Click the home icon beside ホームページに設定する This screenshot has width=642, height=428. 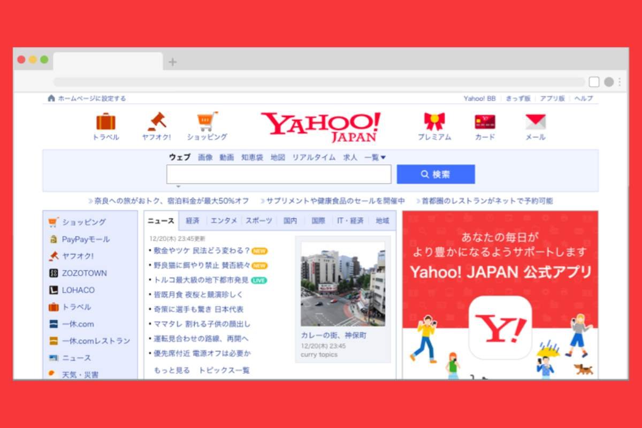click(x=51, y=98)
